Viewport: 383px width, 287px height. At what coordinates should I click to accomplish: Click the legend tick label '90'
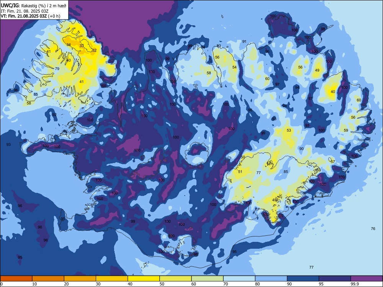point(289,284)
